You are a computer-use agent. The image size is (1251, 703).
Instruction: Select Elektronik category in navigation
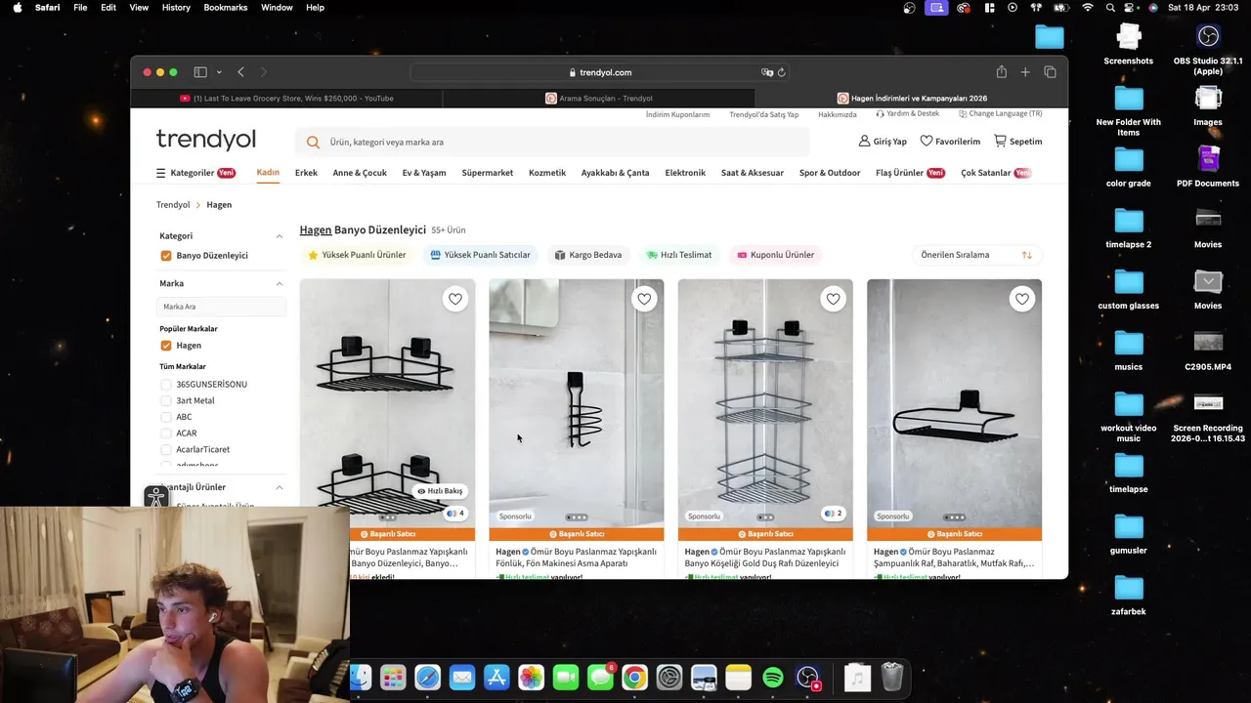685,173
